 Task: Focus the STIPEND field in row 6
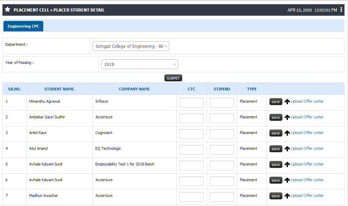(x=222, y=181)
